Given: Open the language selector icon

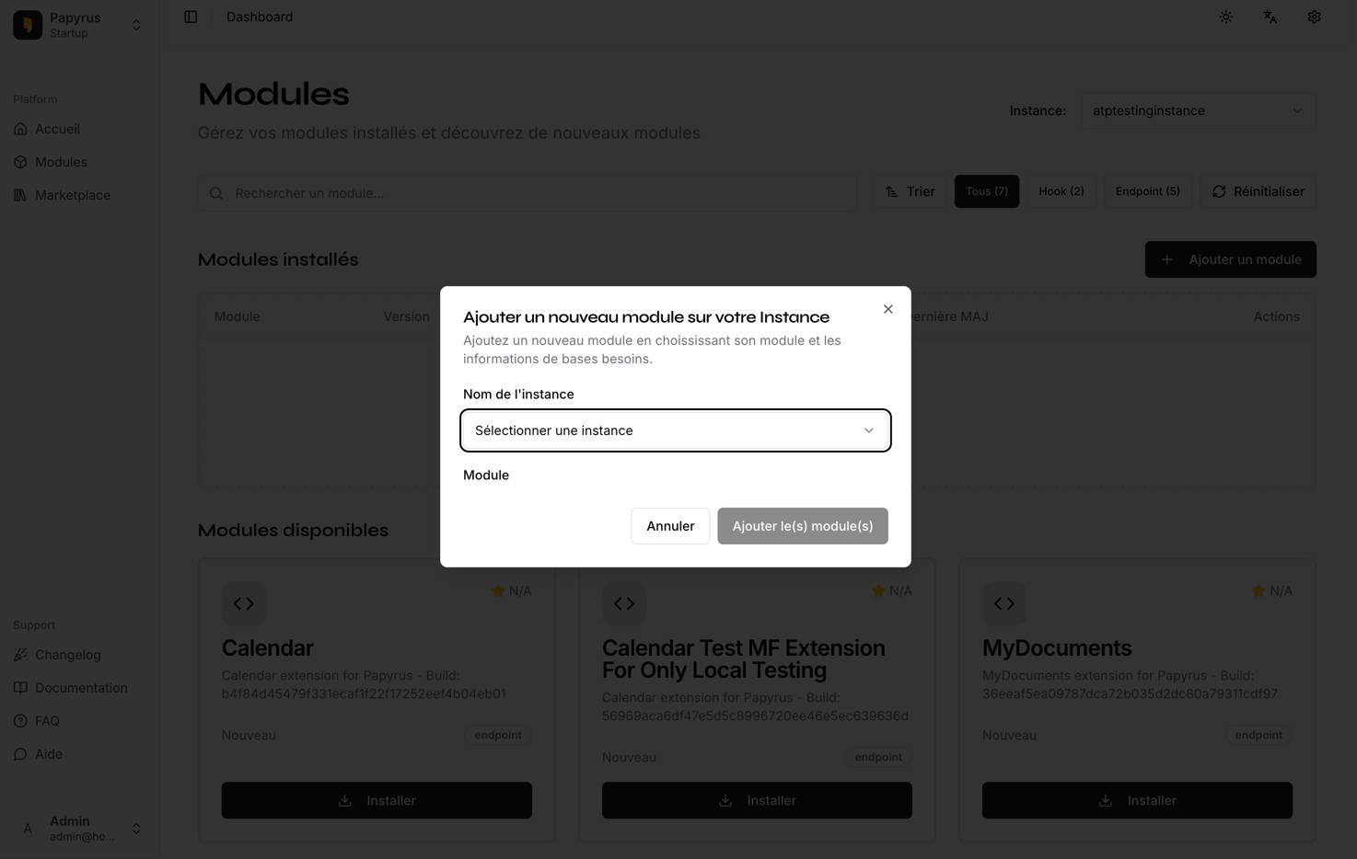Looking at the screenshot, I should (x=1270, y=17).
